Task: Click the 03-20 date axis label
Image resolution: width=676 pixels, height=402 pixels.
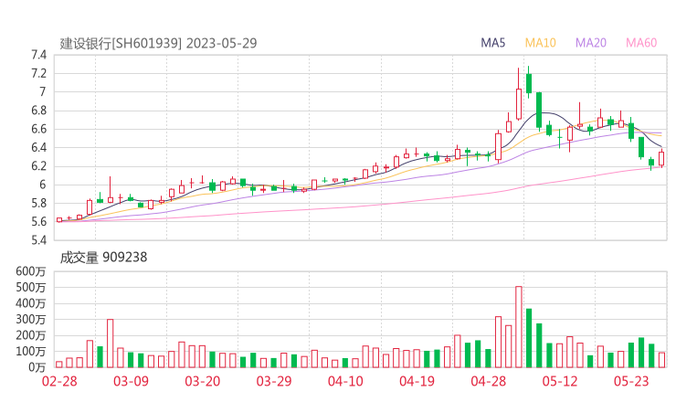Action: (x=203, y=381)
